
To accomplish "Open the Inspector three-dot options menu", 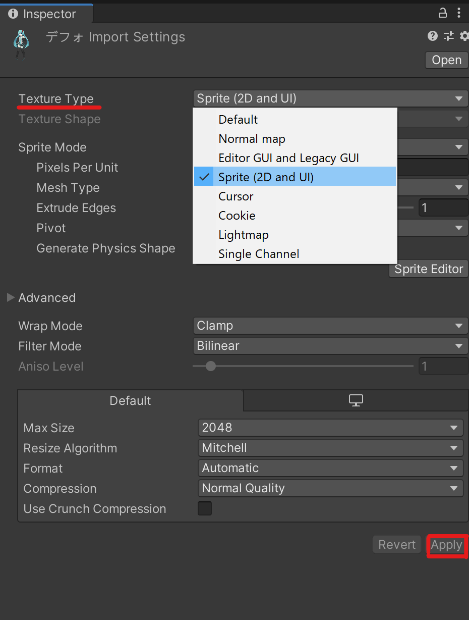I will coord(458,13).
